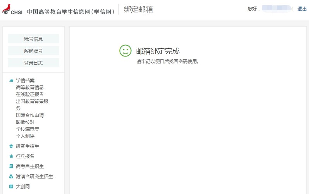Click the 高考自主招生 icon
309x194 pixels.
(11, 167)
